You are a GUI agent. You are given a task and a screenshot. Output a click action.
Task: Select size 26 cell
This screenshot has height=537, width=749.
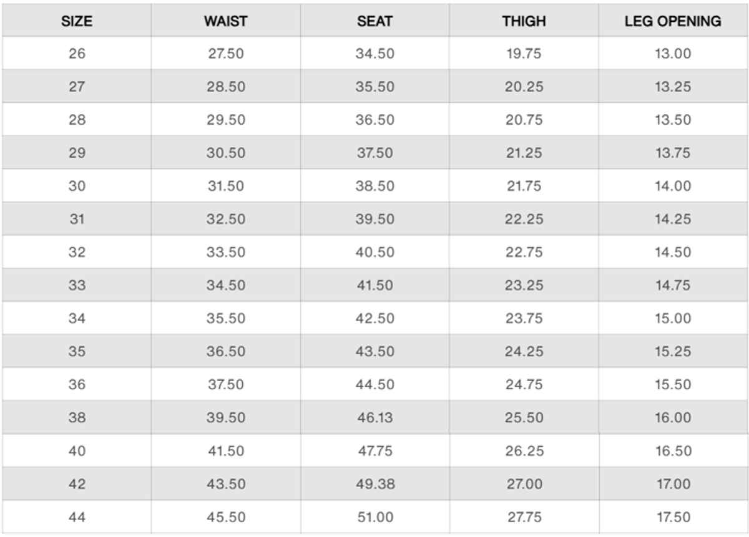click(x=77, y=54)
